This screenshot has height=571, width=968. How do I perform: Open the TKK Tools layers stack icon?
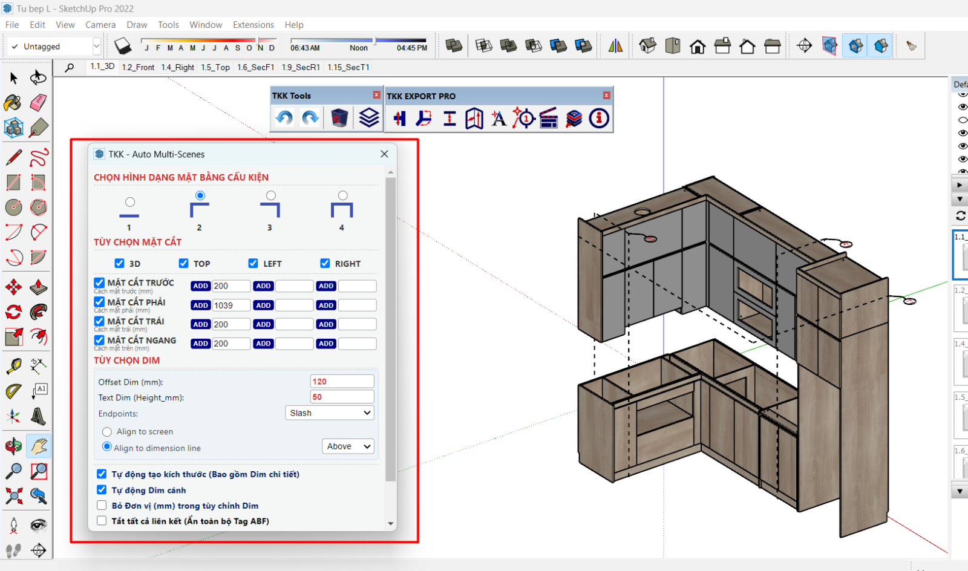point(368,118)
